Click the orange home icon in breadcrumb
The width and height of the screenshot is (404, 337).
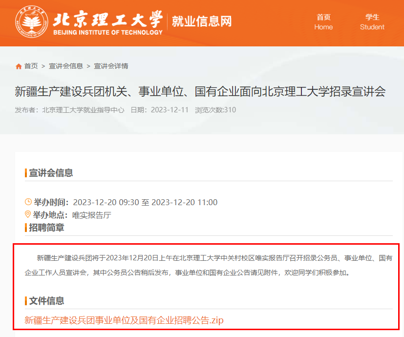click(x=19, y=66)
